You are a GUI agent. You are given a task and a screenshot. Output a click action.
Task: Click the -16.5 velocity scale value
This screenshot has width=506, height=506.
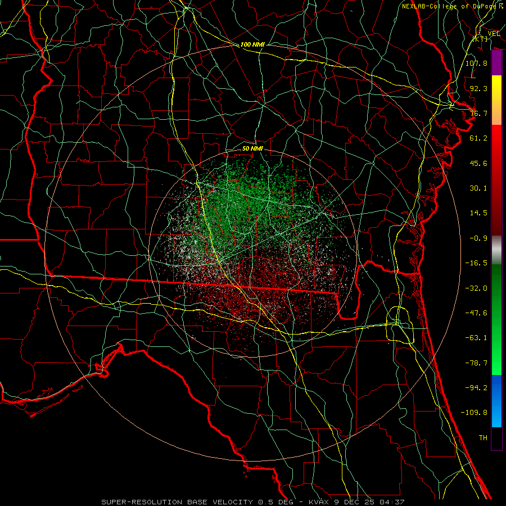[x=476, y=263]
